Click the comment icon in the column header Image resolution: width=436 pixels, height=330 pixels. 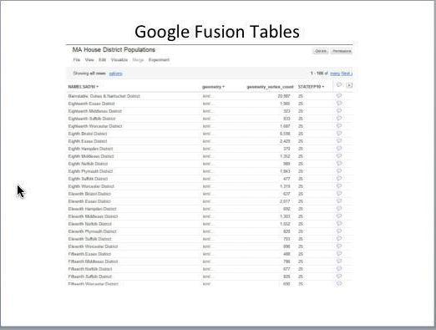(x=339, y=84)
